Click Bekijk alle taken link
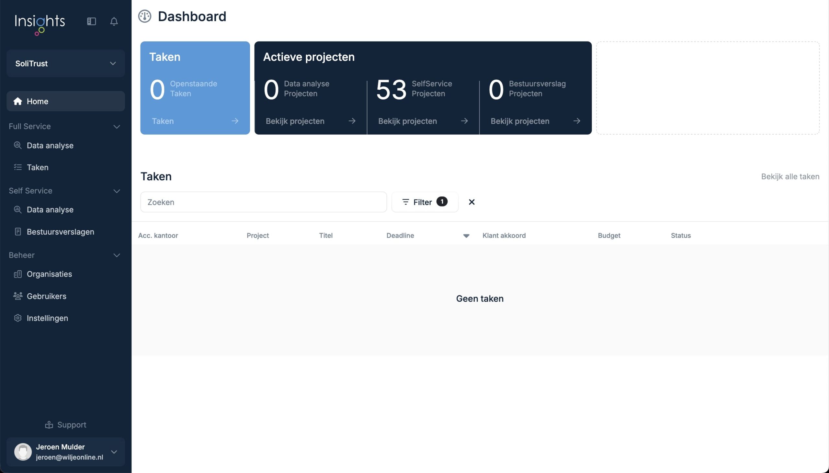The width and height of the screenshot is (829, 473). click(x=790, y=176)
